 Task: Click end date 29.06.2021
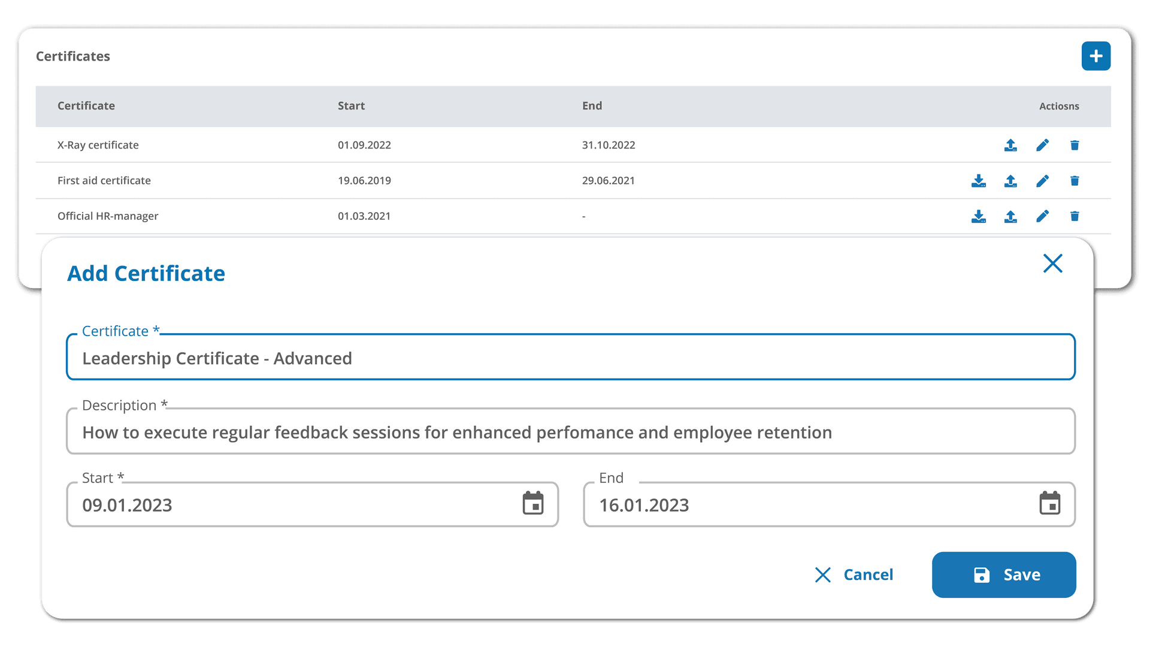pos(609,180)
